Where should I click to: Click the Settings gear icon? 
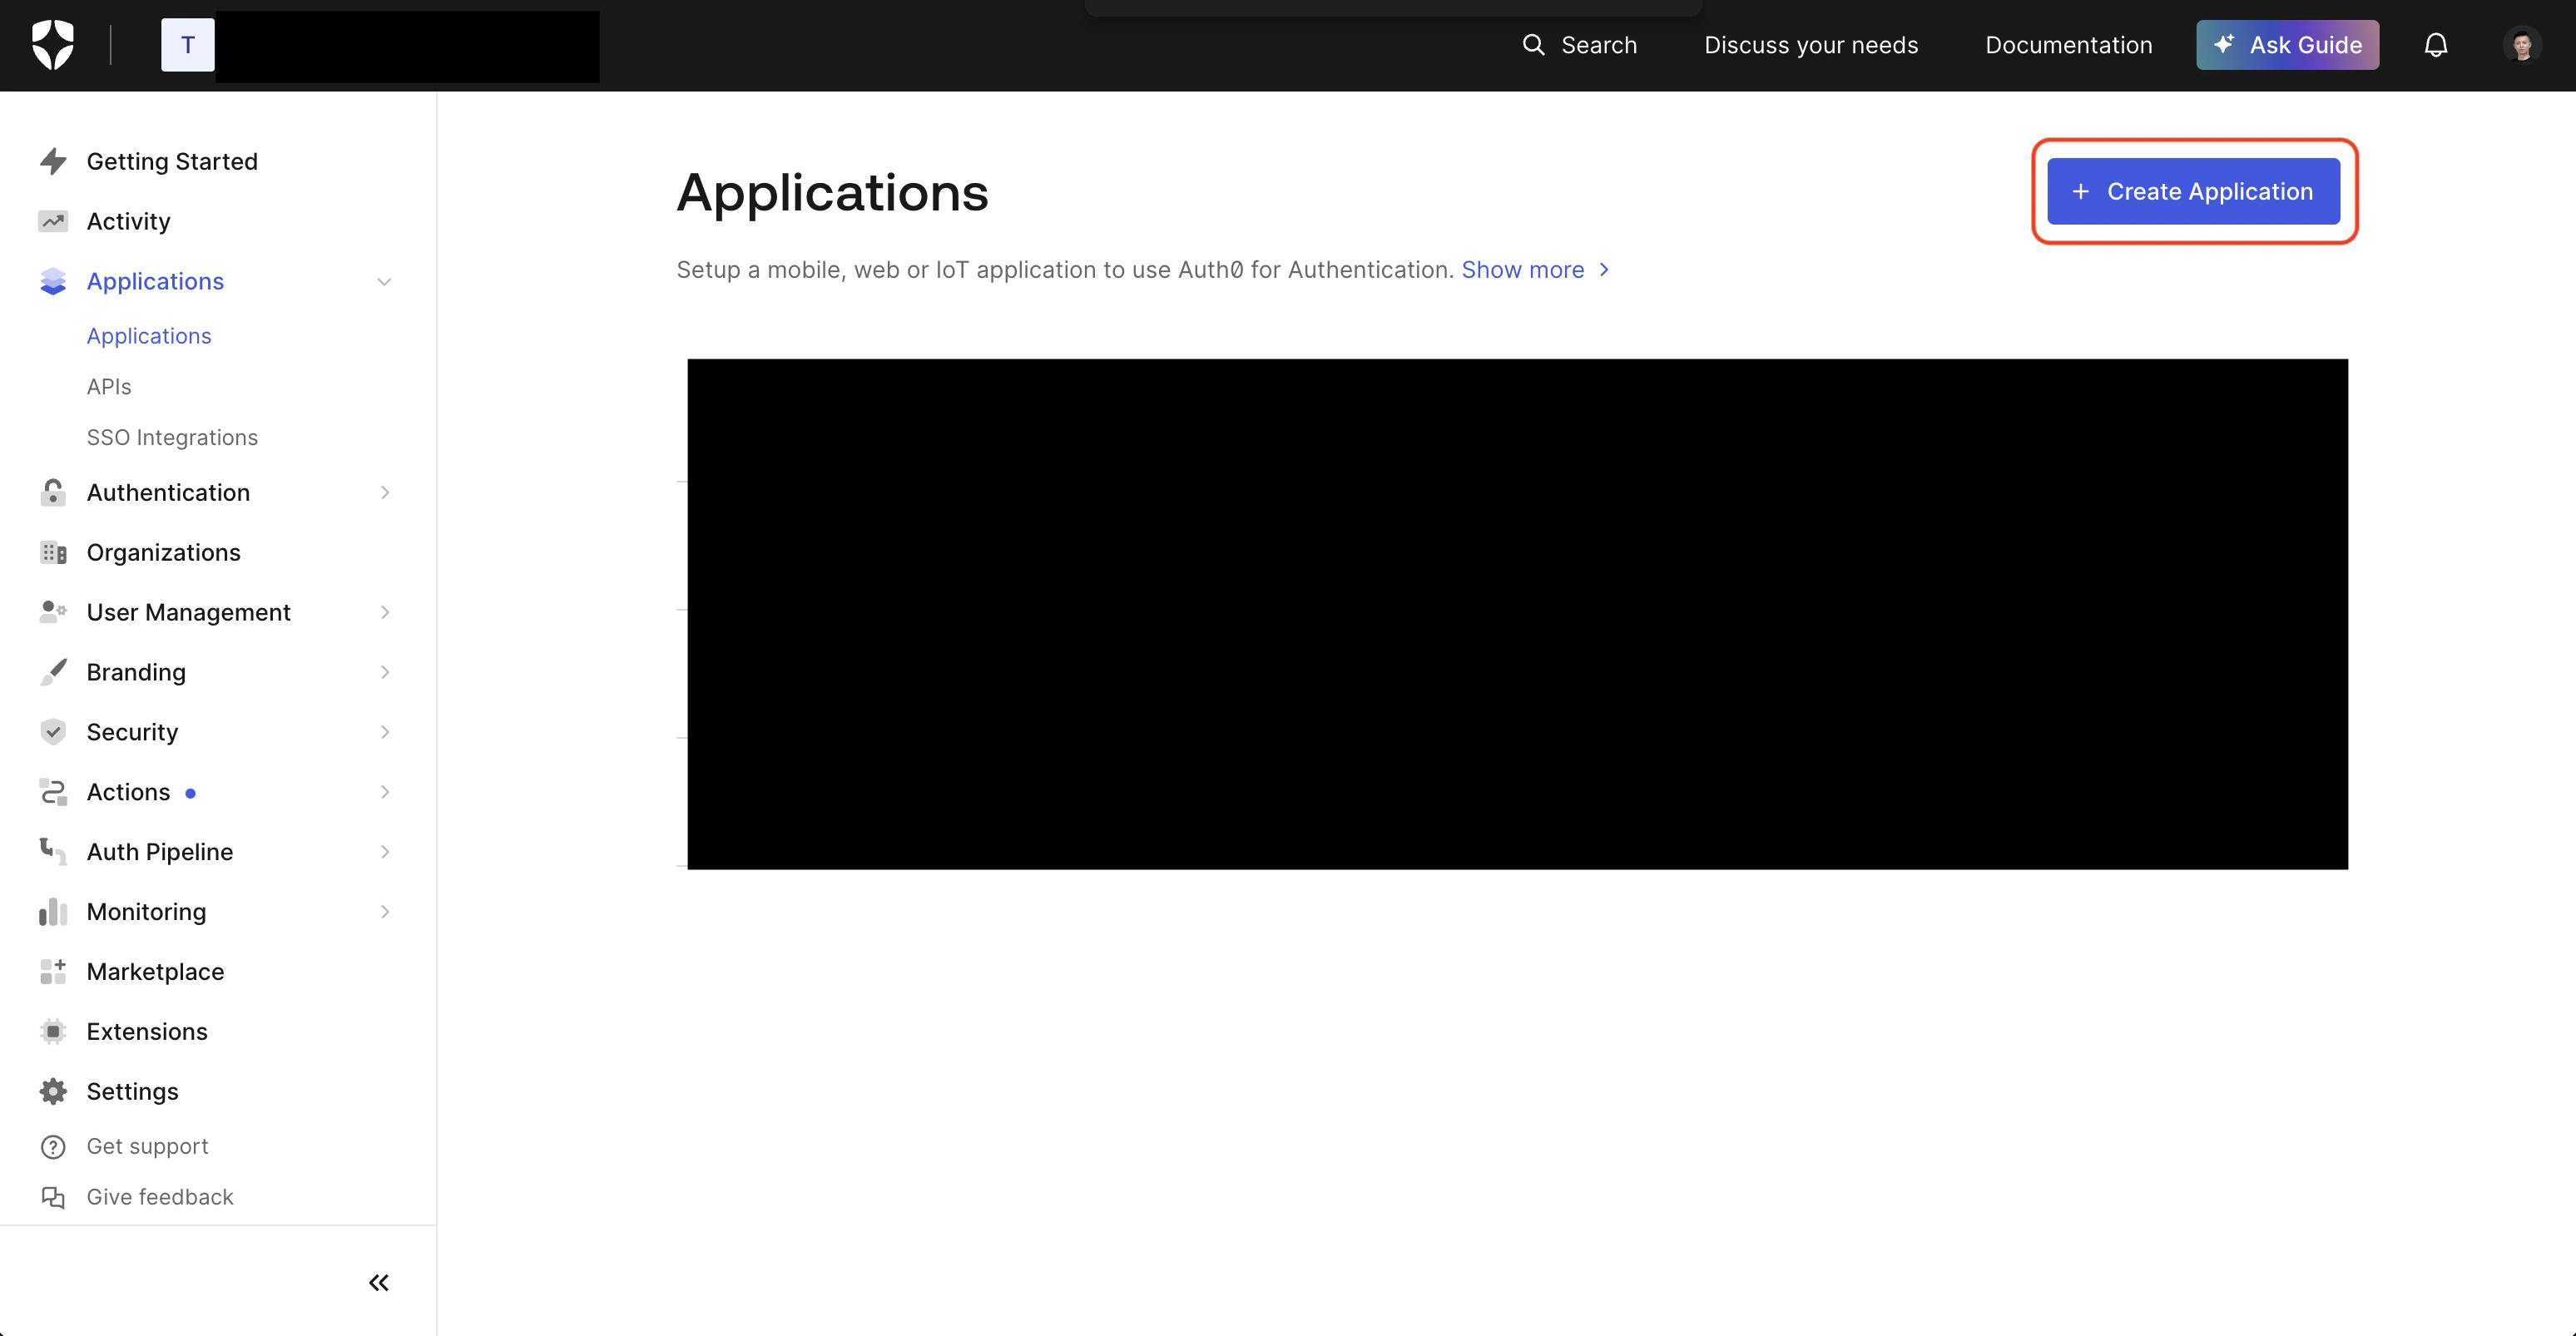53,1091
